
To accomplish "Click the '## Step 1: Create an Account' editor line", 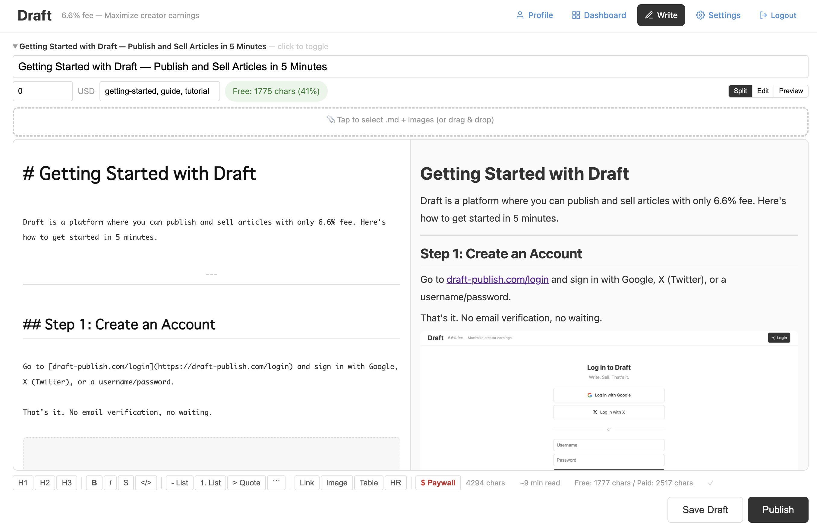I will click(x=119, y=324).
